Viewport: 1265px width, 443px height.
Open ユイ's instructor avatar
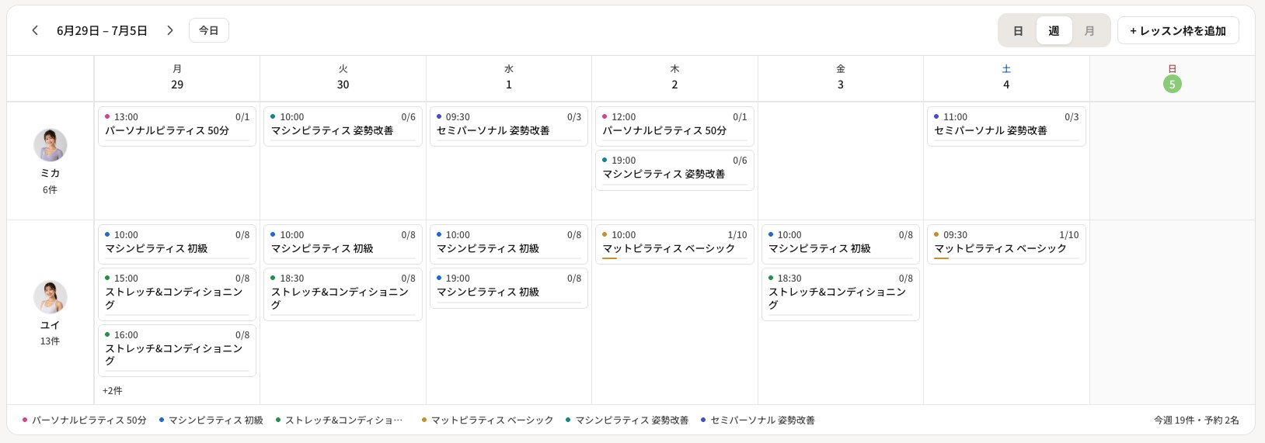pos(51,297)
